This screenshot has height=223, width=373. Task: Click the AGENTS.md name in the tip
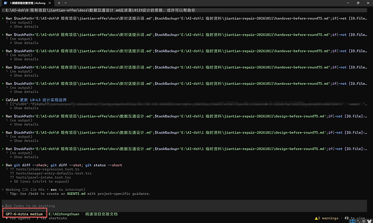(76, 193)
